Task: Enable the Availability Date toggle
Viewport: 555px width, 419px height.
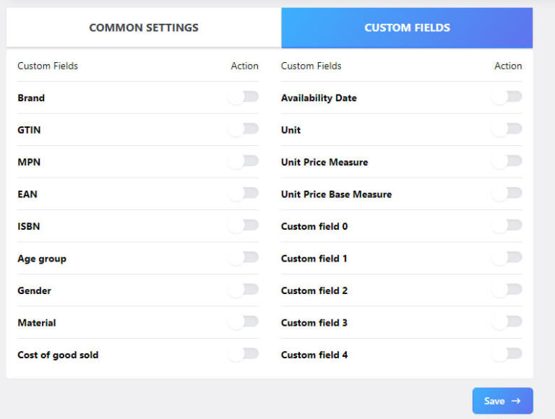Action: pyautogui.click(x=507, y=98)
